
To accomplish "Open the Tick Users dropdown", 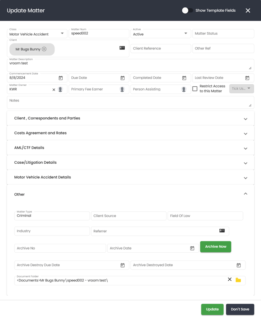I will [242, 89].
